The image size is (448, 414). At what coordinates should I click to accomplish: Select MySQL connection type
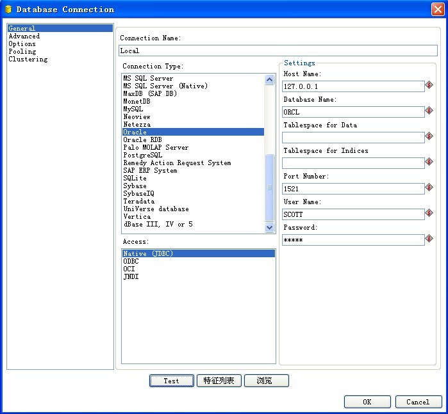[x=193, y=109]
